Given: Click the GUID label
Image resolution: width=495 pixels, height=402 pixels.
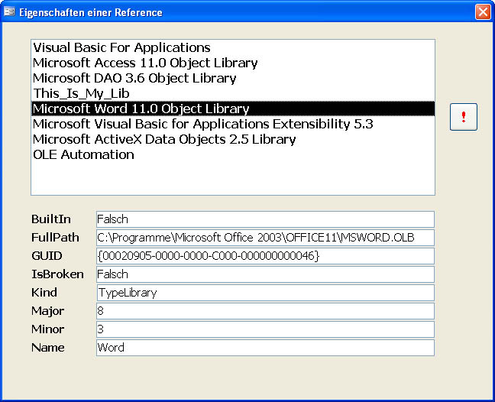Looking at the screenshot, I should coord(47,256).
